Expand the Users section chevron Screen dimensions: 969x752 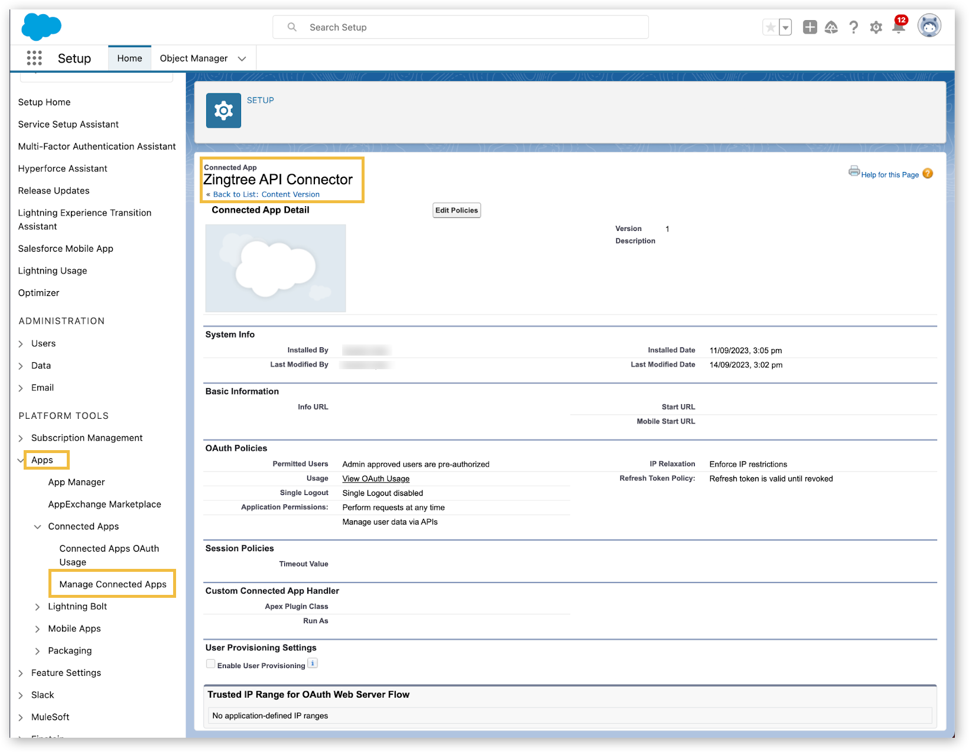click(x=21, y=344)
